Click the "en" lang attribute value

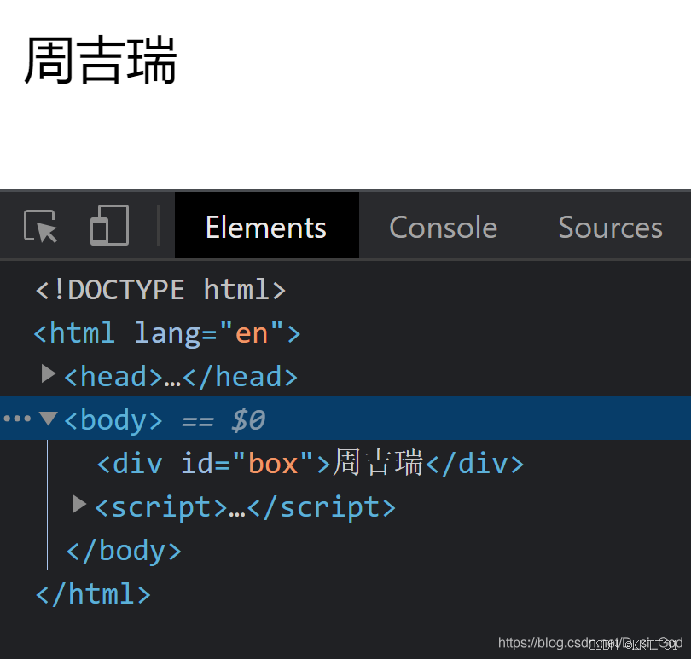coord(251,333)
